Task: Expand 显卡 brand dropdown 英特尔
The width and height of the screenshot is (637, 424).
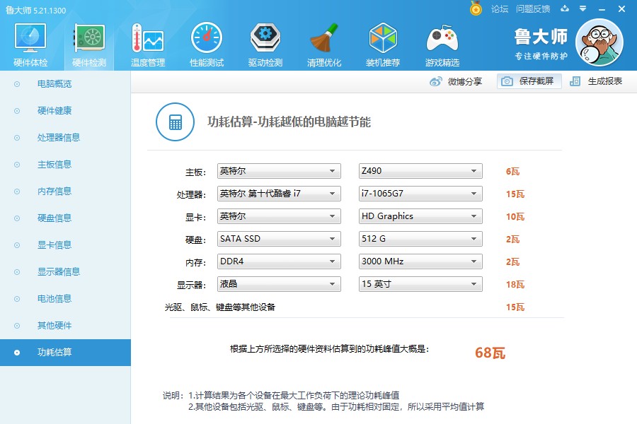Action: tap(279, 216)
